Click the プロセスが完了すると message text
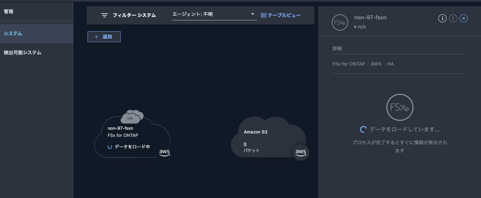481x198 pixels. [x=400, y=147]
